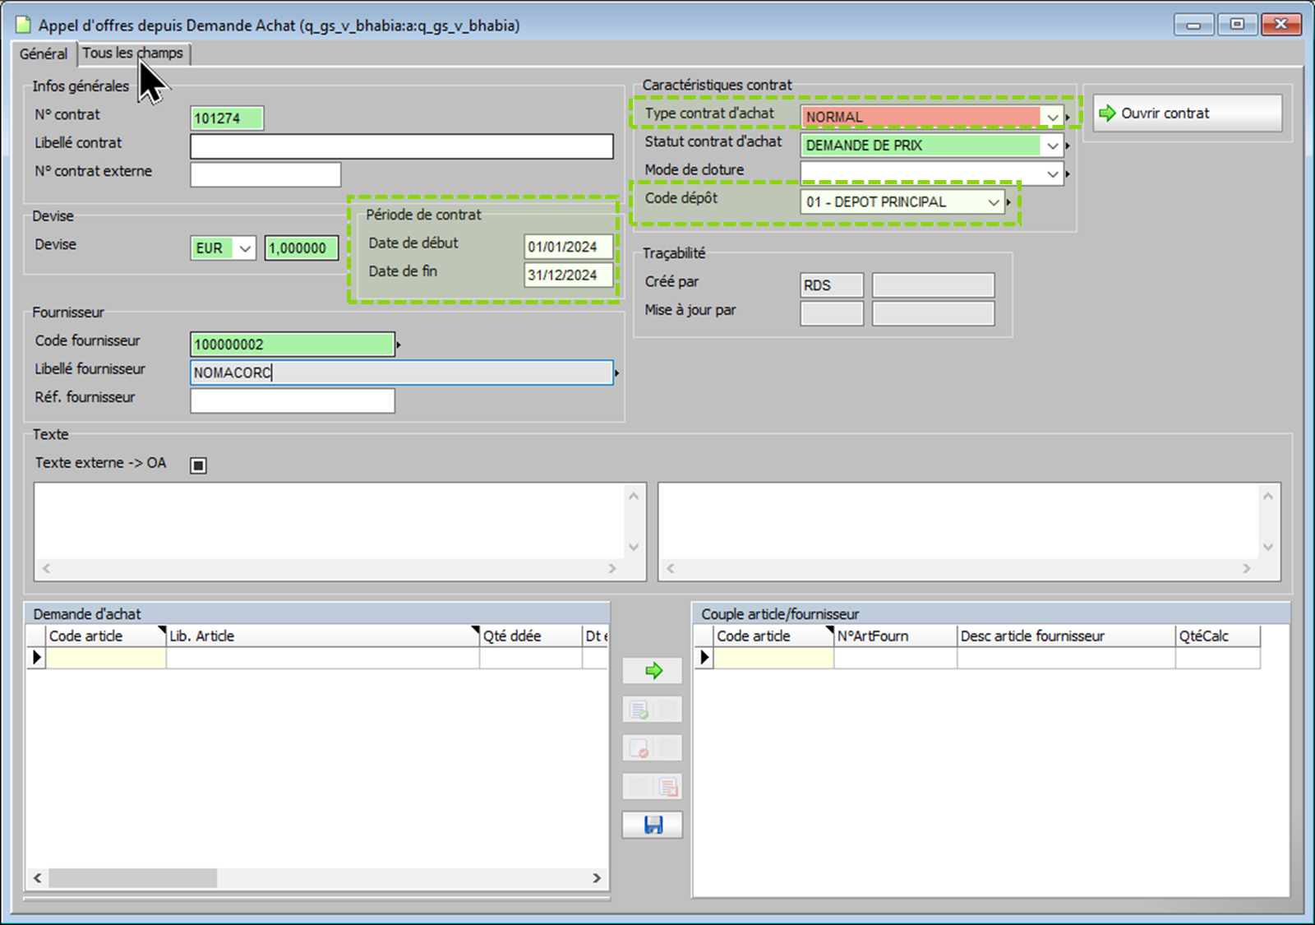Toggle the Texte externe -> OA checkbox

pos(198,465)
